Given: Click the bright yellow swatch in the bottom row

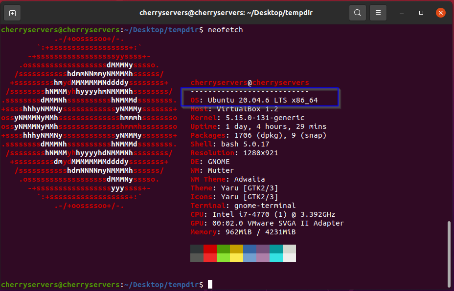Looking at the screenshot, I should pyautogui.click(x=236, y=258).
